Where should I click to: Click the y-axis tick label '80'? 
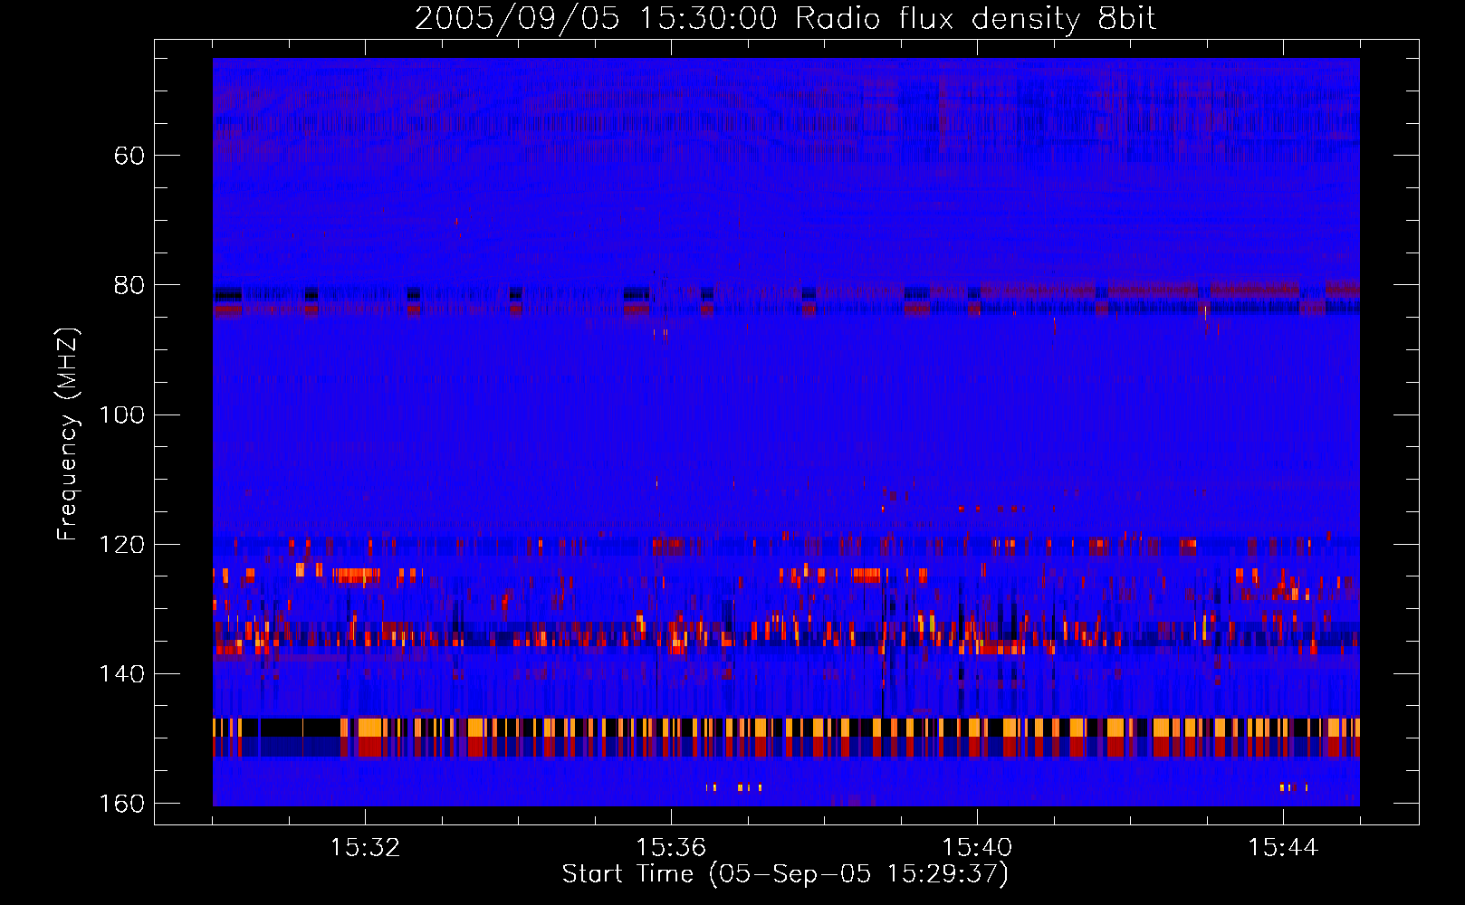(129, 285)
